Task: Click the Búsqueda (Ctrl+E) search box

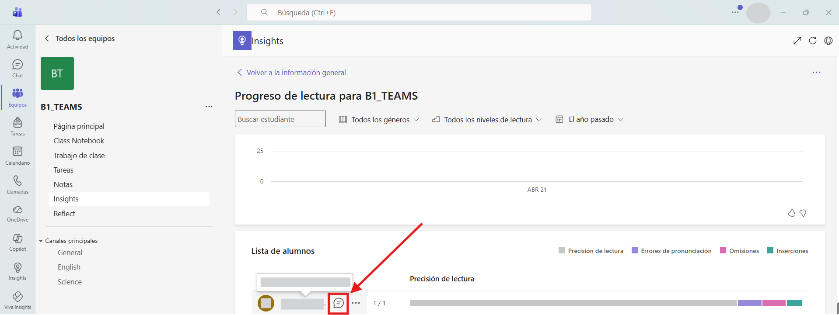Action: pyautogui.click(x=419, y=12)
